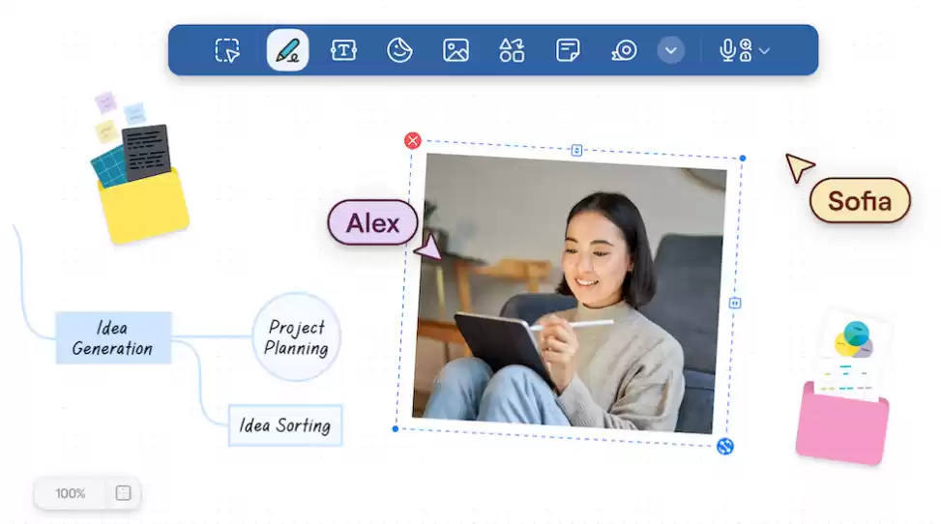This screenshot has width=941, height=524.
Task: Select the Idea Generation node
Action: click(x=113, y=337)
